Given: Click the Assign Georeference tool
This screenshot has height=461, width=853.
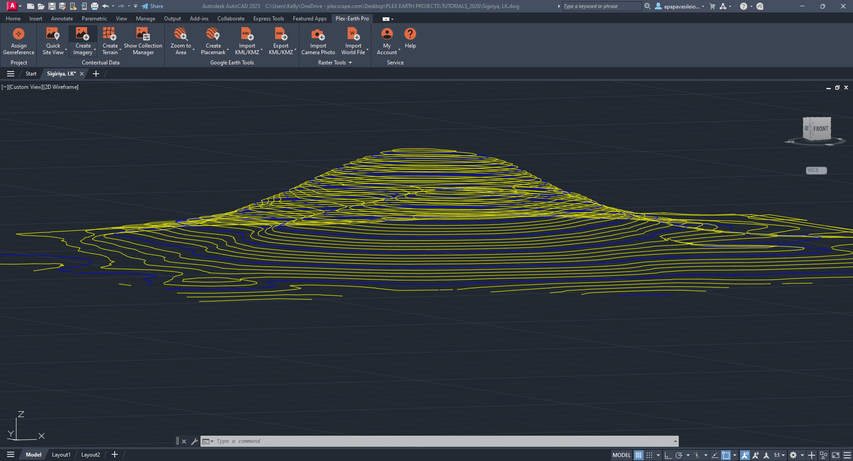Looking at the screenshot, I should [19, 41].
